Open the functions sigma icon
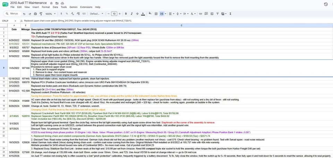333x158 pixels. [x=230, y=14]
